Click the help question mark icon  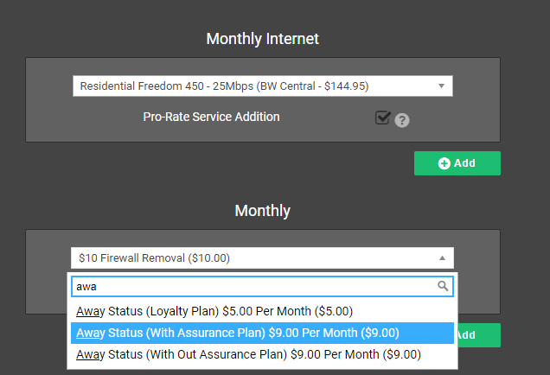pos(401,121)
